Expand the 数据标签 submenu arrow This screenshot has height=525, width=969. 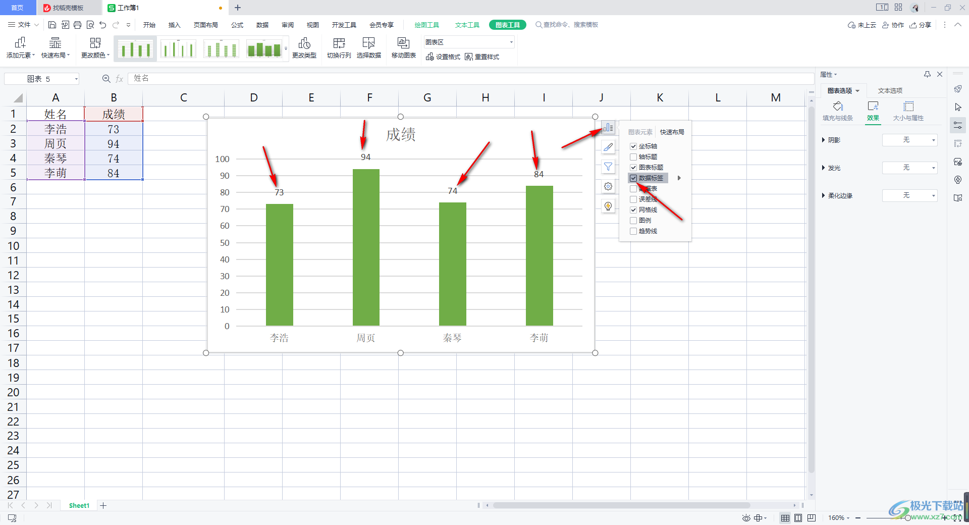tap(679, 178)
